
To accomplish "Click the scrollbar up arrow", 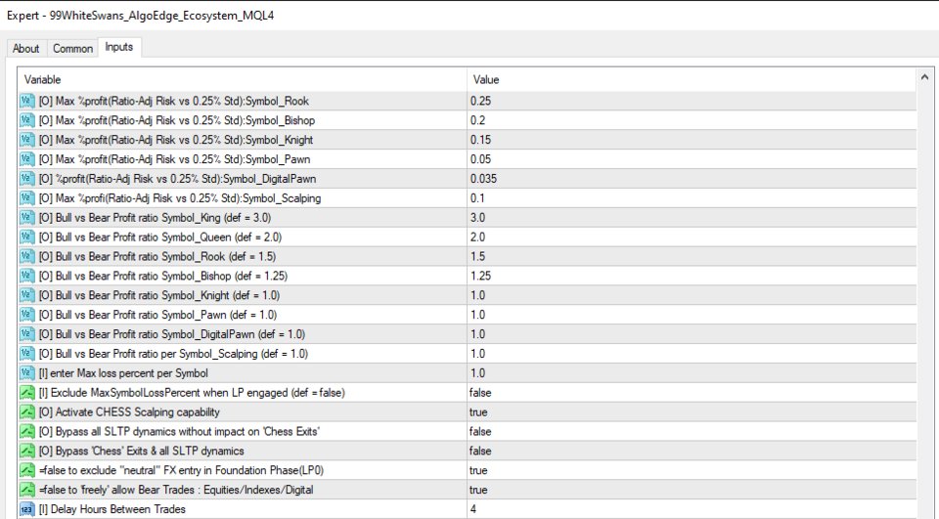I will [x=924, y=76].
